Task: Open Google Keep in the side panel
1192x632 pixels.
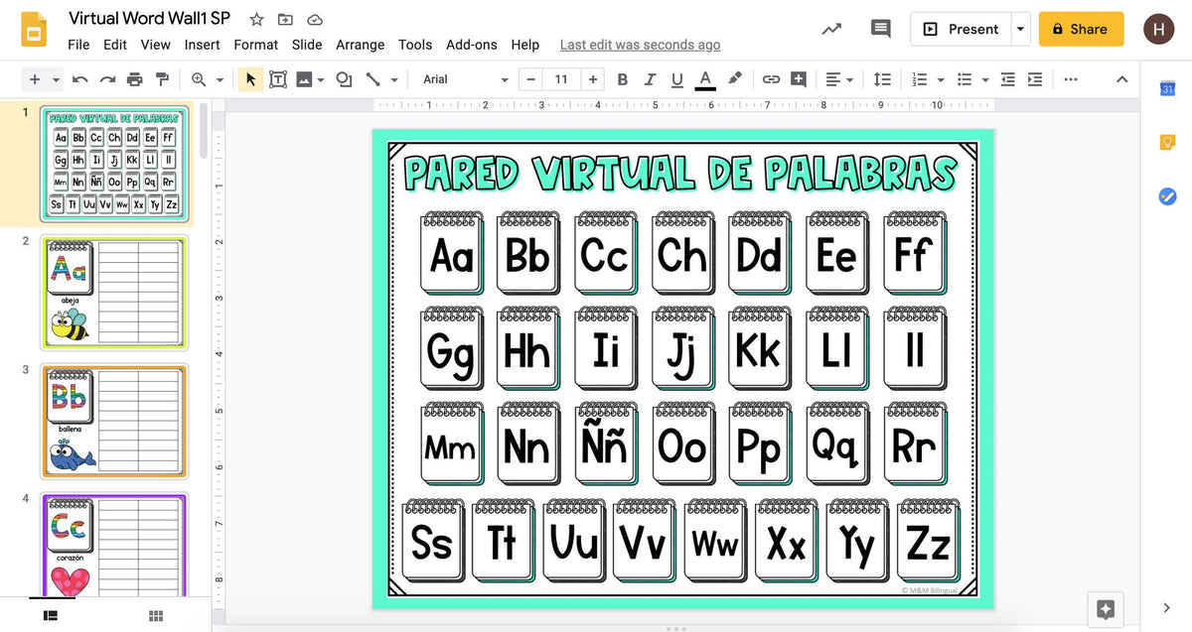Action: click(x=1167, y=142)
